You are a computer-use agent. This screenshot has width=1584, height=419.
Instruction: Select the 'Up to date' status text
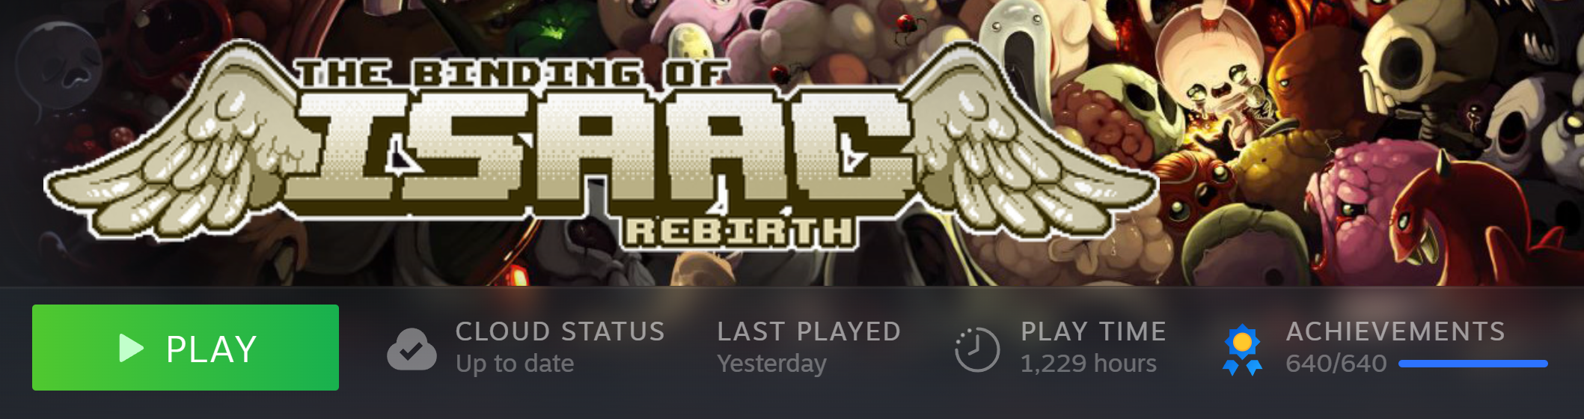(x=515, y=364)
